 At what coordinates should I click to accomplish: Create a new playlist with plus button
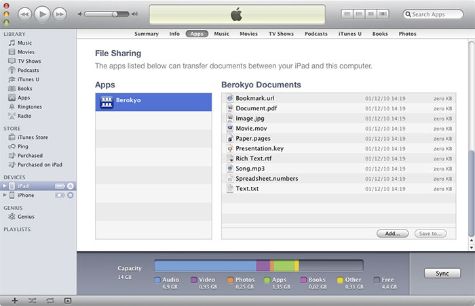(14, 301)
